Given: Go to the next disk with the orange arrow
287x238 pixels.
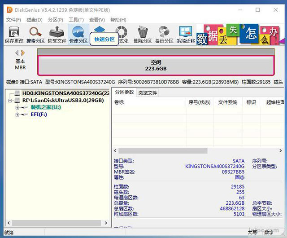Looking at the screenshot, I should 23,53.
